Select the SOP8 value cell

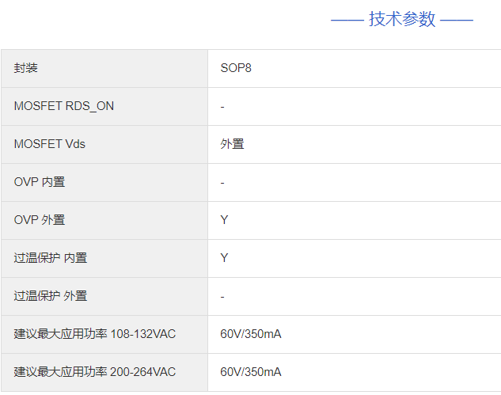[236, 68]
